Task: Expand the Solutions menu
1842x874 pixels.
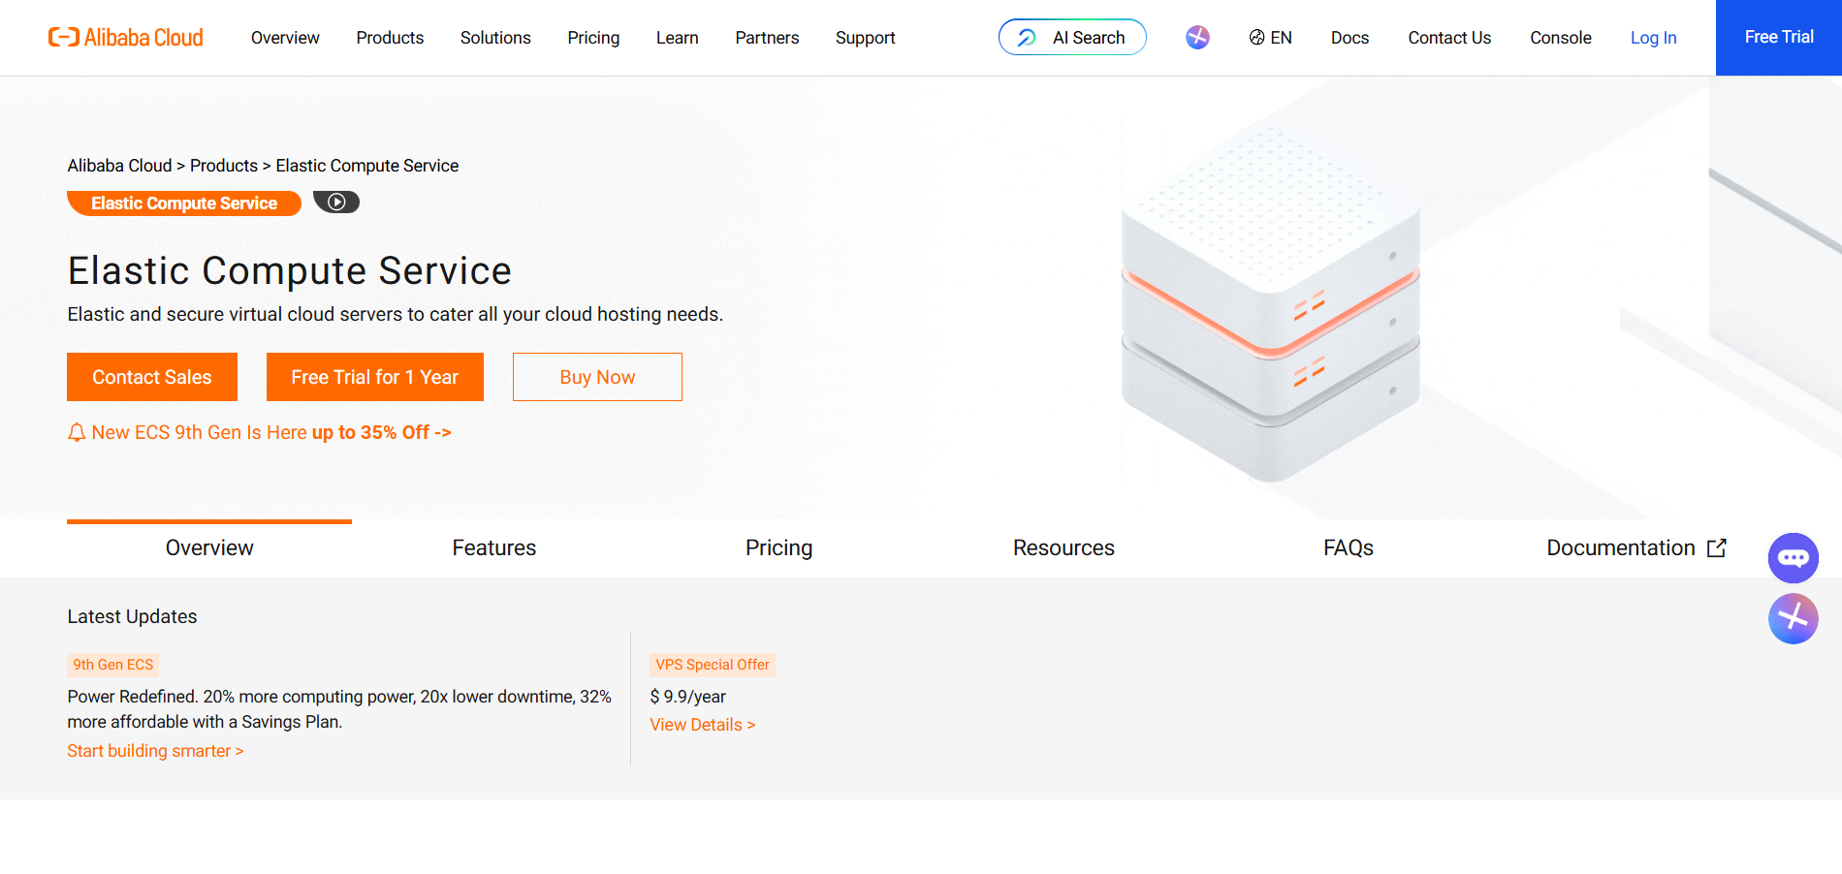Action: click(x=494, y=38)
